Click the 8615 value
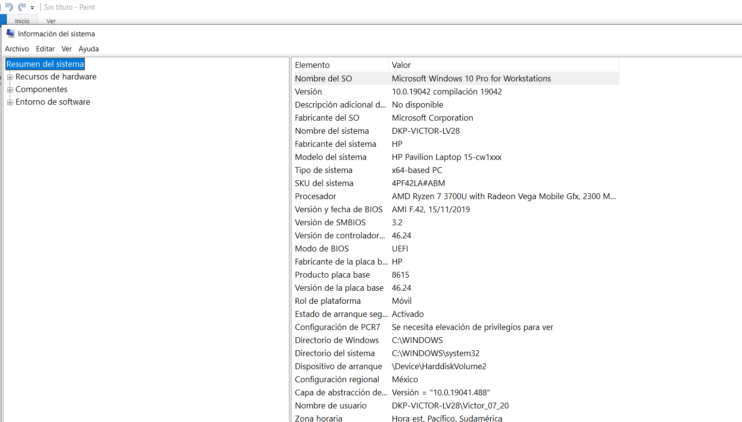 401,275
